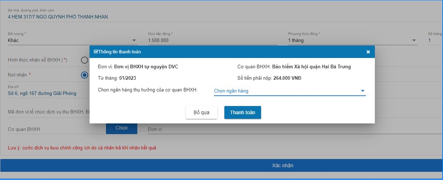Click the Số tháng field on the right

[x=434, y=41]
